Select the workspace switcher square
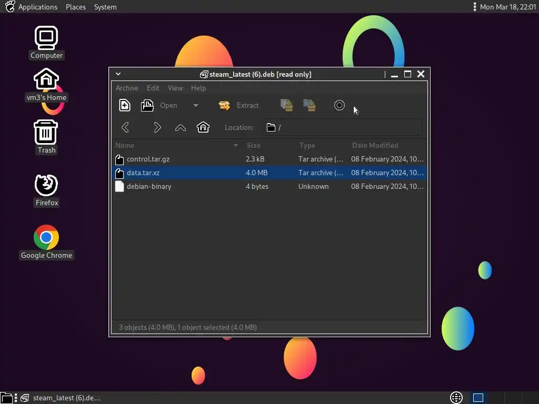This screenshot has width=539, height=404. pyautogui.click(x=478, y=398)
